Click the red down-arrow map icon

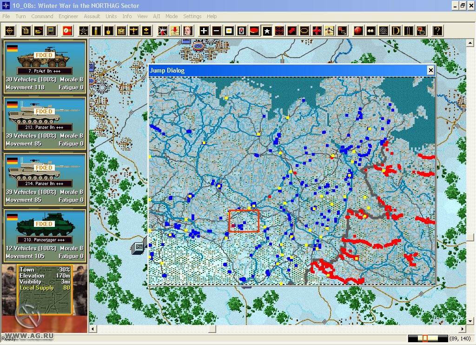pos(175,31)
